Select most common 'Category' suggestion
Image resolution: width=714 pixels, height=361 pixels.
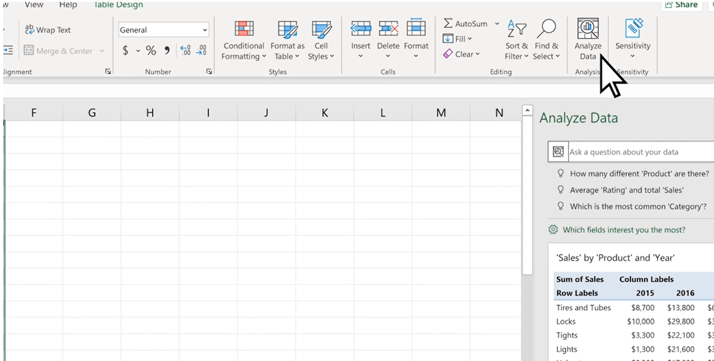pos(638,206)
